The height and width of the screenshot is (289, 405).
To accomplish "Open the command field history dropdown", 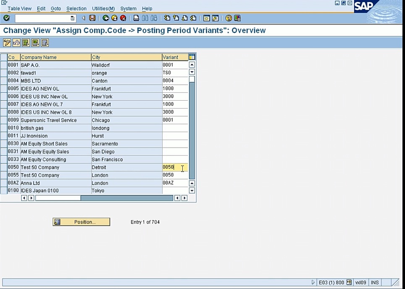I will tap(72, 18).
